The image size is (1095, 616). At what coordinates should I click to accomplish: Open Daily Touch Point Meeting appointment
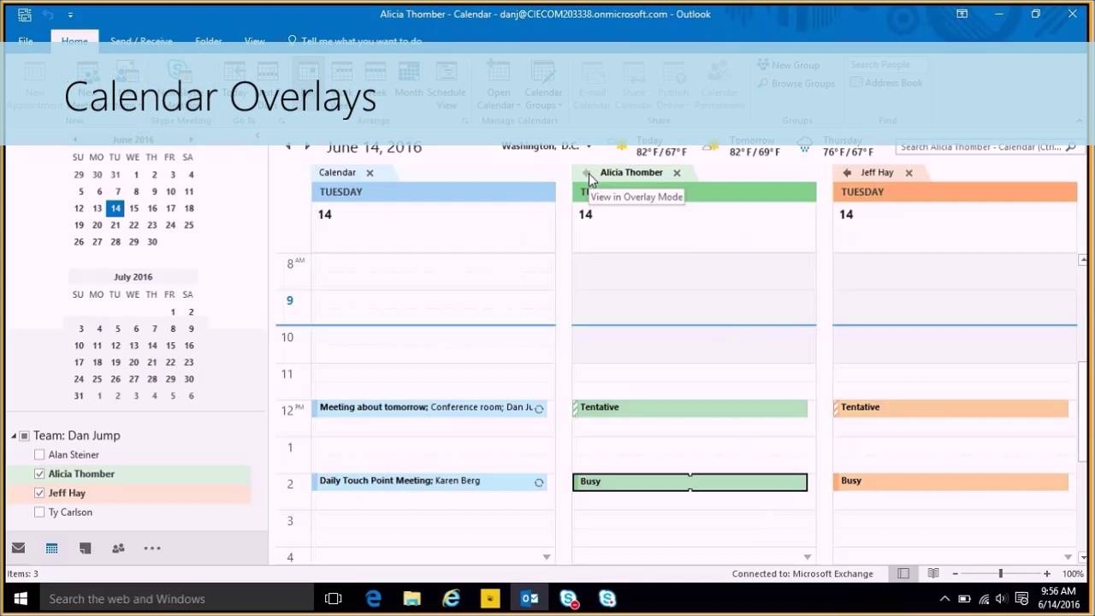[429, 482]
